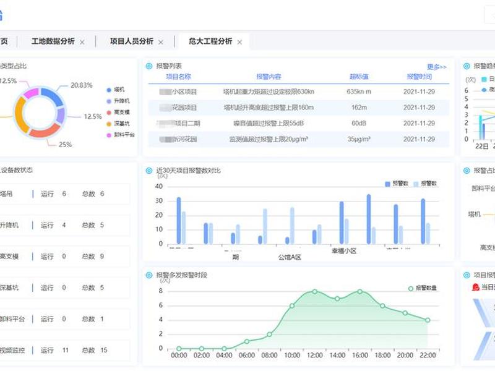Sort by the 报警时间 column header
The height and width of the screenshot is (371, 495).
(420, 77)
